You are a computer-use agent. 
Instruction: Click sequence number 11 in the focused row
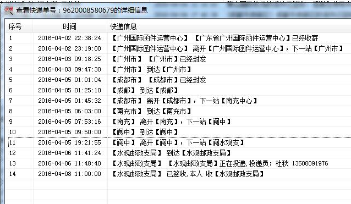click(x=12, y=142)
